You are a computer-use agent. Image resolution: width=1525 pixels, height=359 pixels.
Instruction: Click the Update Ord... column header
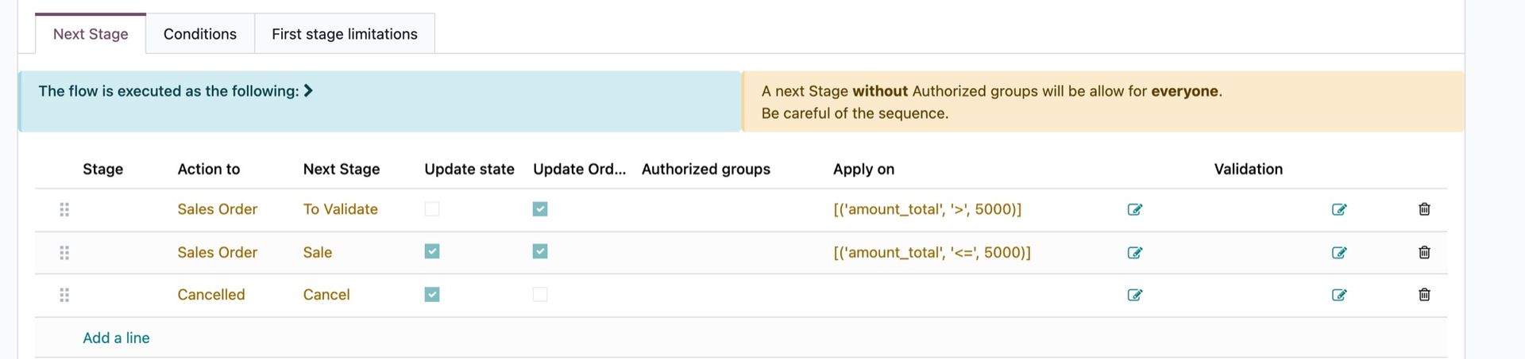[x=579, y=169]
